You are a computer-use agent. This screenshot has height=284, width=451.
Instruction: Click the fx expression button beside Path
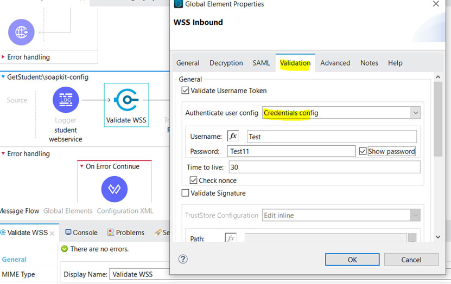pos(231,237)
